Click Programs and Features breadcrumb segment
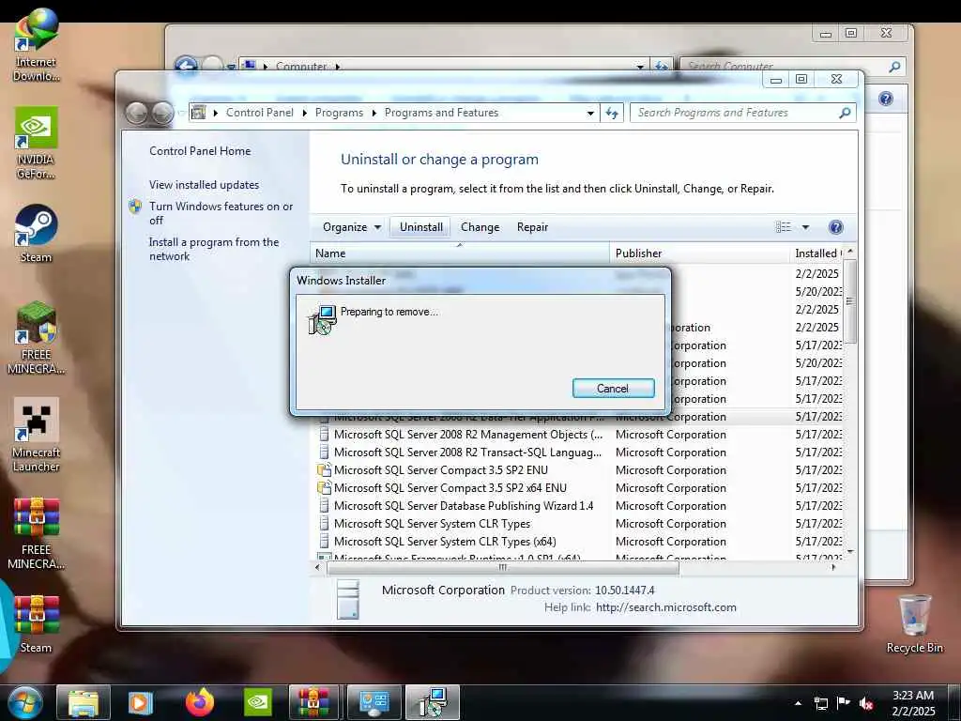 click(x=441, y=113)
